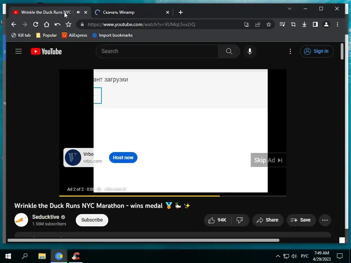The width and height of the screenshot is (351, 263).
Task: Dislike the video with thumbs down
Action: point(240,220)
